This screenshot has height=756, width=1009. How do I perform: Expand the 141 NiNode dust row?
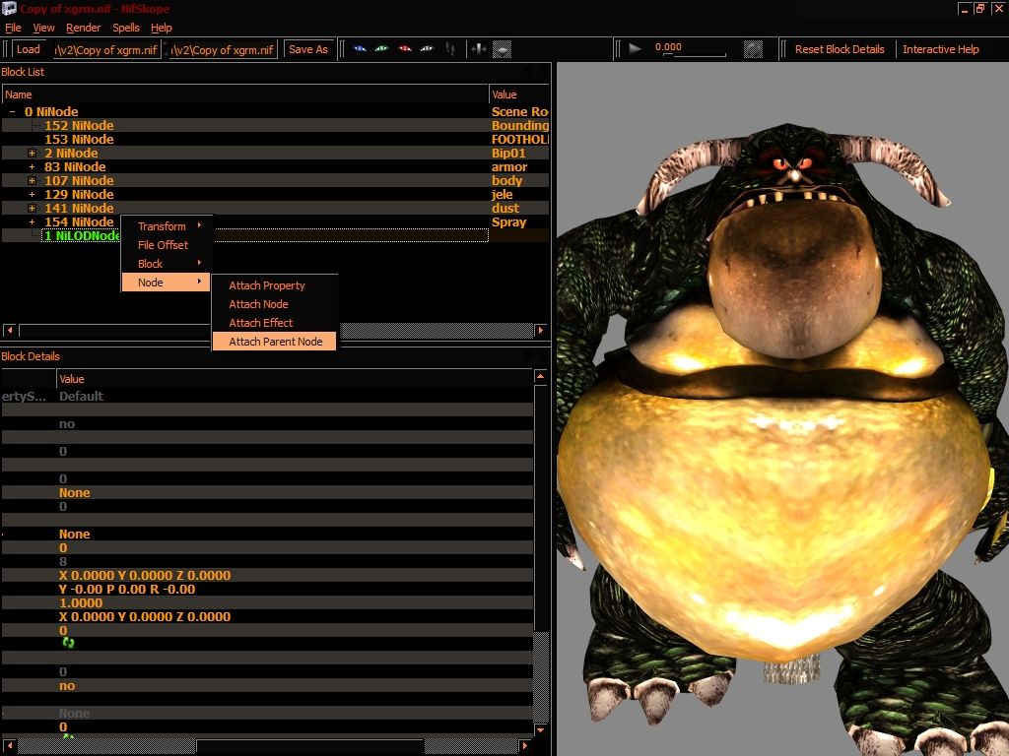32,209
